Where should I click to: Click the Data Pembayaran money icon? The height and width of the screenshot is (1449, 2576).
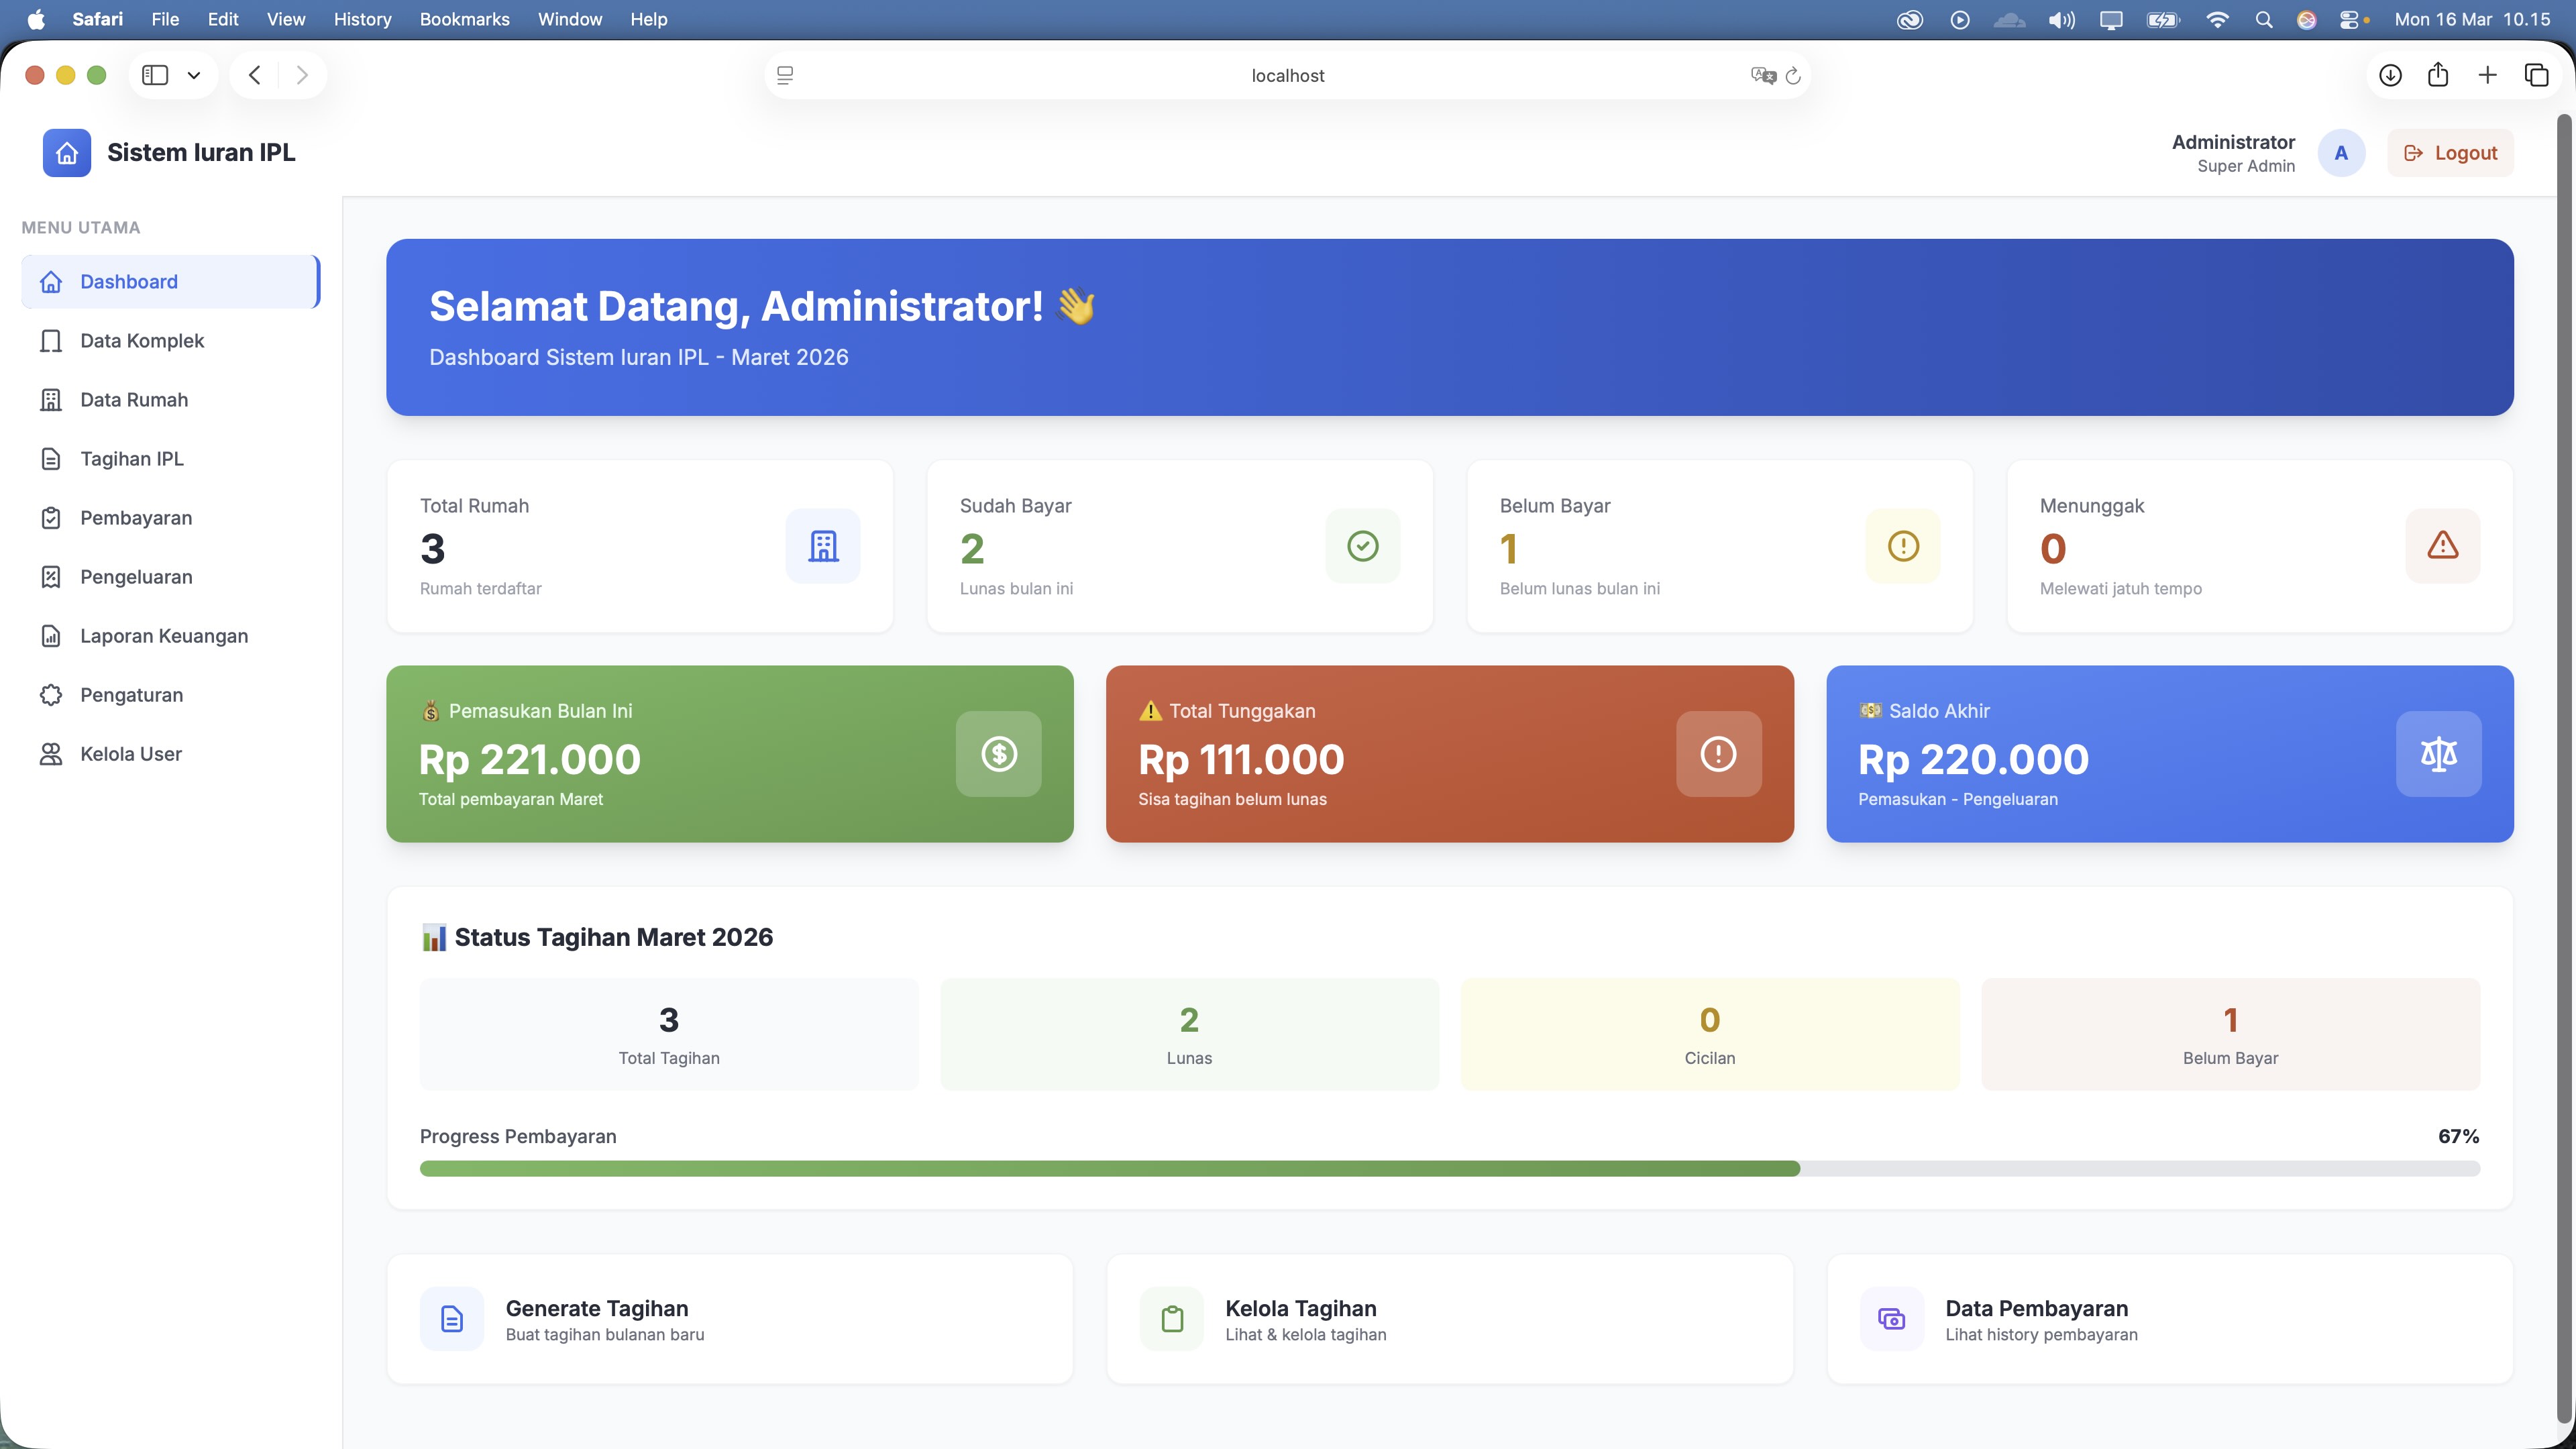[x=1892, y=1319]
